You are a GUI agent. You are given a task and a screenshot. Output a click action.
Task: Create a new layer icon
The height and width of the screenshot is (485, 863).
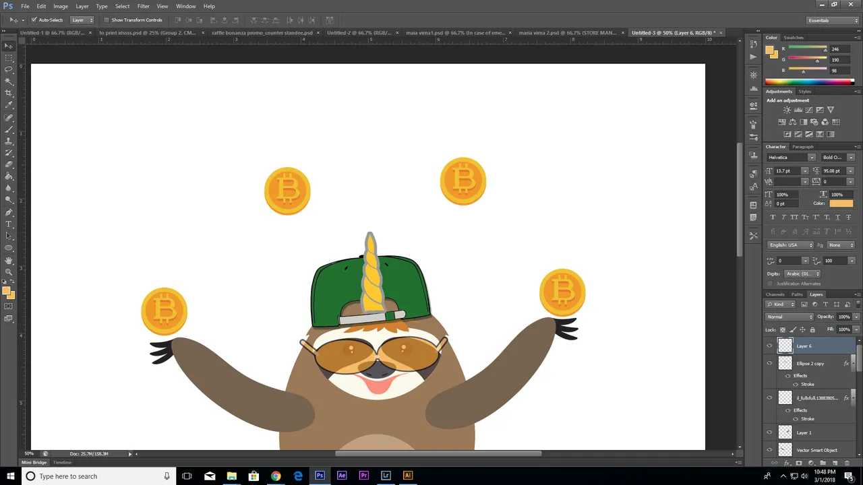(x=835, y=463)
